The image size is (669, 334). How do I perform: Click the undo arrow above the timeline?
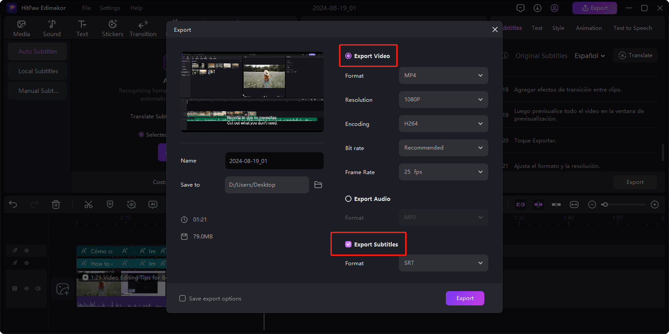point(13,204)
